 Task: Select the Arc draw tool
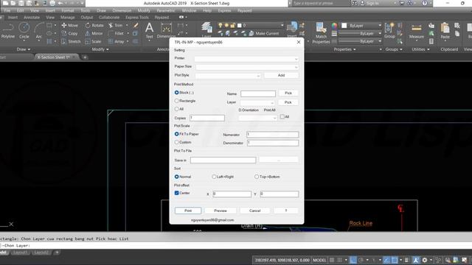pyautogui.click(x=39, y=30)
